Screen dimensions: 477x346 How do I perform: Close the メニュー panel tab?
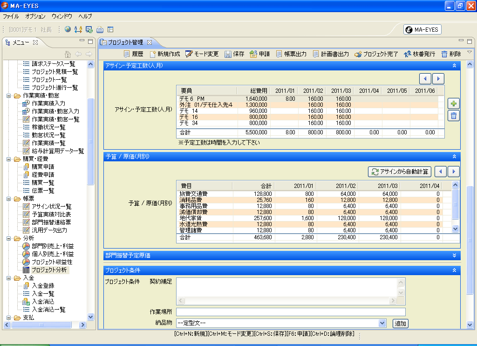coord(35,42)
